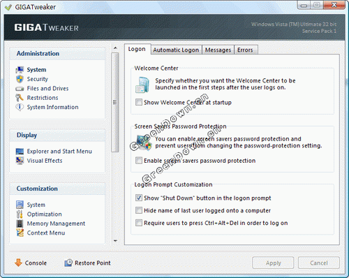This screenshot has width=349, height=278.
Task: Click the sidebar scroll down arrow
Action: click(115, 241)
